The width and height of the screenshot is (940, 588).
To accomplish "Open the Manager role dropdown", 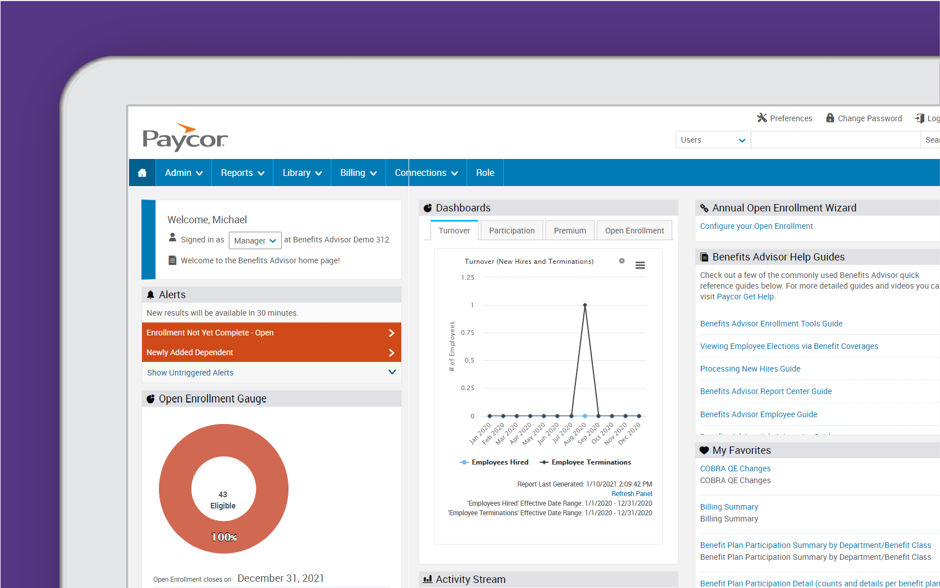I will (x=255, y=241).
